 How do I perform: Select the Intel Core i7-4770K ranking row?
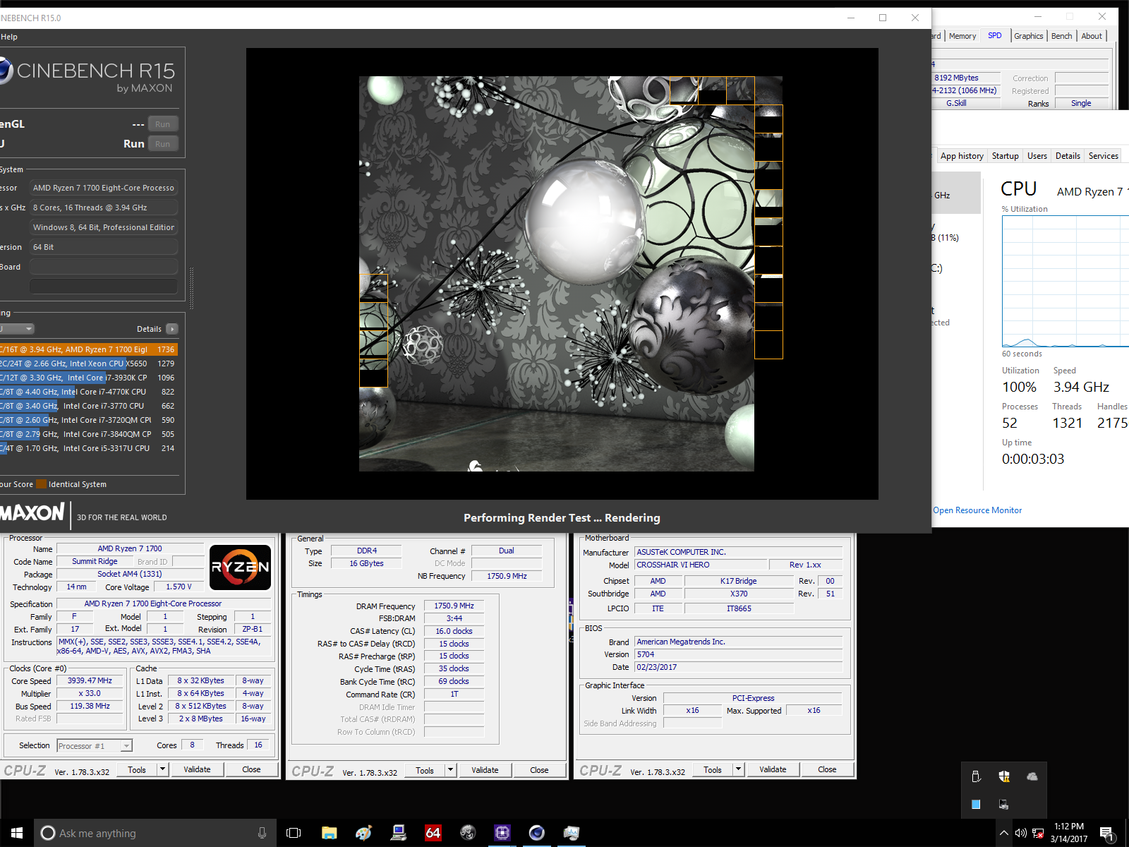(x=89, y=392)
